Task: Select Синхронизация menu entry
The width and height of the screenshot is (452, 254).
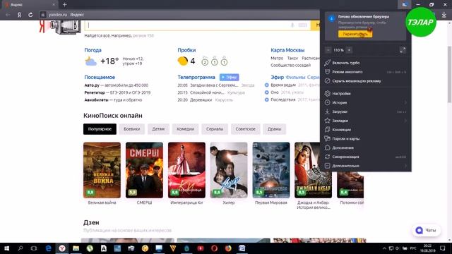Action: (x=365, y=157)
